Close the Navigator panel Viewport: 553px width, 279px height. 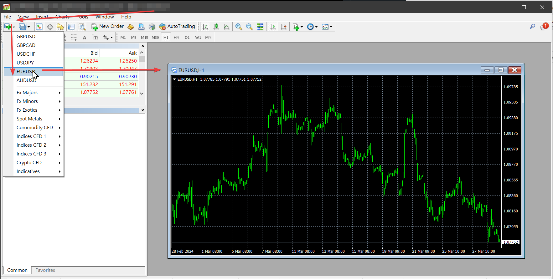coord(143,110)
